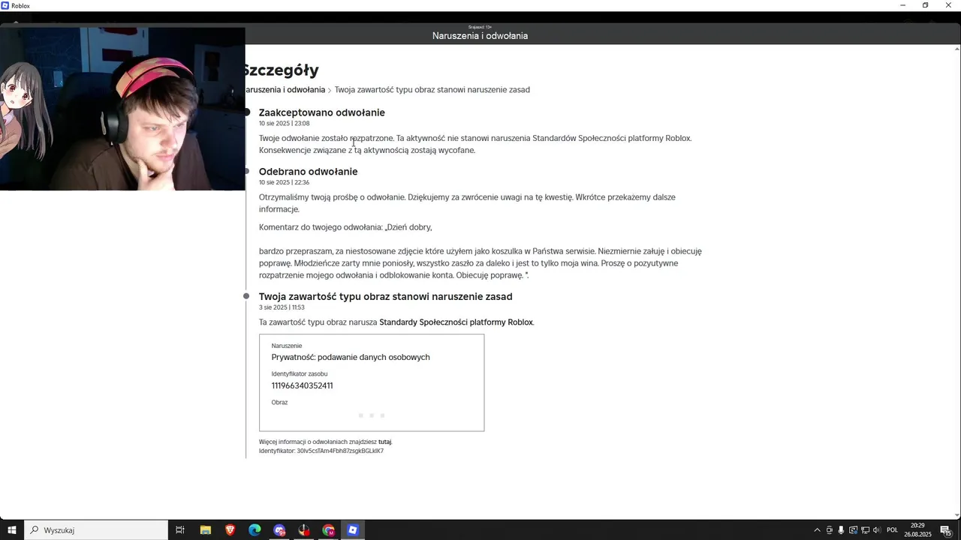Click the image violation timeline marker
The height and width of the screenshot is (540, 961).
point(246,296)
